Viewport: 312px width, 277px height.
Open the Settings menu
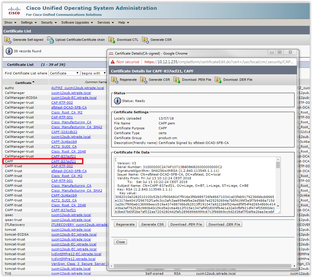(x=29, y=22)
